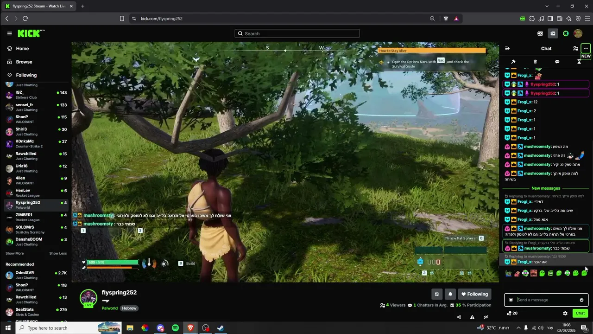Toggle the browser sidebar panel icon

[x=550, y=19]
